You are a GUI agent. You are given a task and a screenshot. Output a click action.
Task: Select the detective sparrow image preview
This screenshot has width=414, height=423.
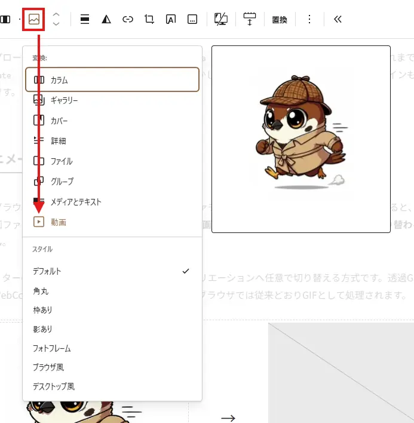coord(301,139)
